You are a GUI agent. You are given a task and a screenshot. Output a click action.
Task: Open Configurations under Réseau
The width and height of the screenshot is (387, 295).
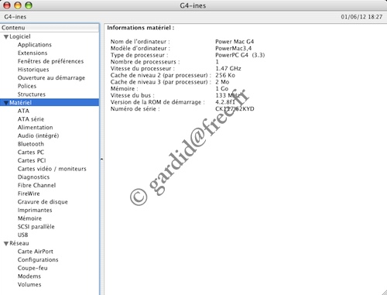click(x=38, y=259)
